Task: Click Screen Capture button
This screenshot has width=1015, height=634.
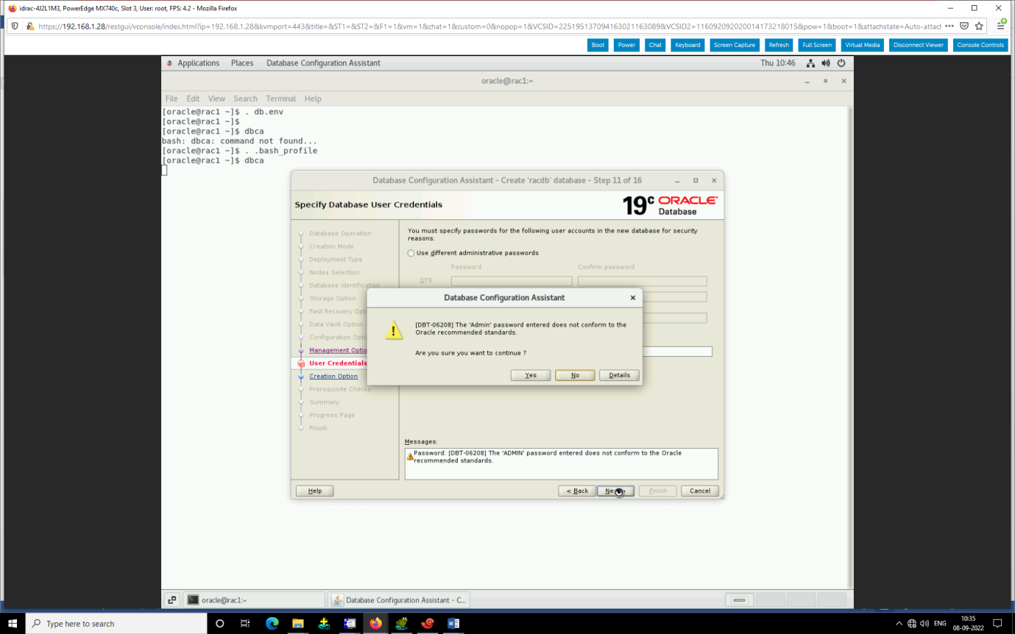Action: pos(735,45)
